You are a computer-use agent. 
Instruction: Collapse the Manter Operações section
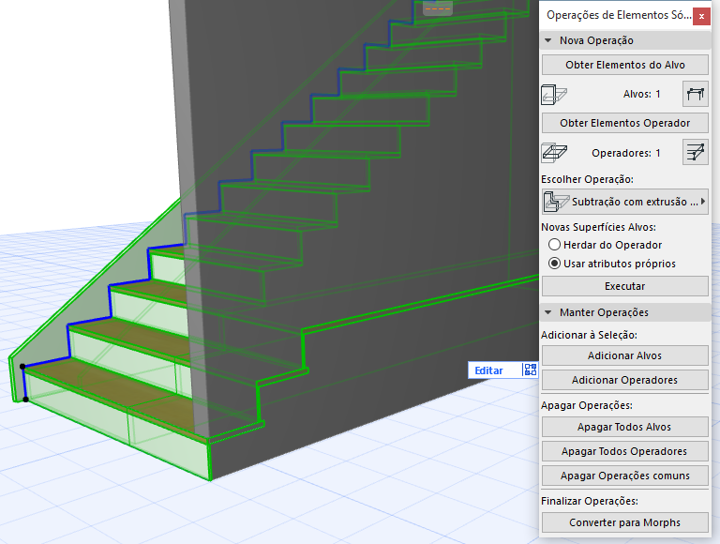(547, 312)
